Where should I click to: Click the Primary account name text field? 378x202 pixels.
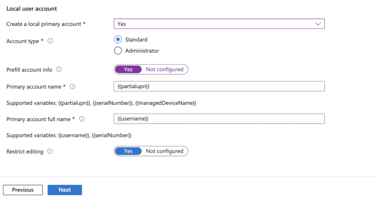click(219, 87)
